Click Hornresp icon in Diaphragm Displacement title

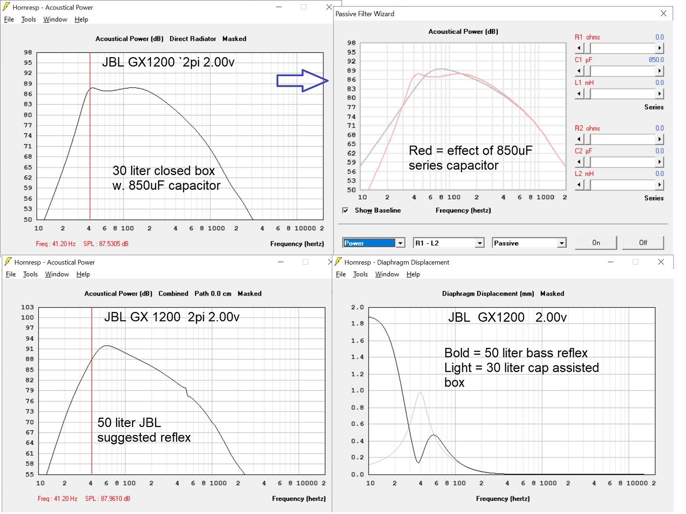tap(338, 262)
